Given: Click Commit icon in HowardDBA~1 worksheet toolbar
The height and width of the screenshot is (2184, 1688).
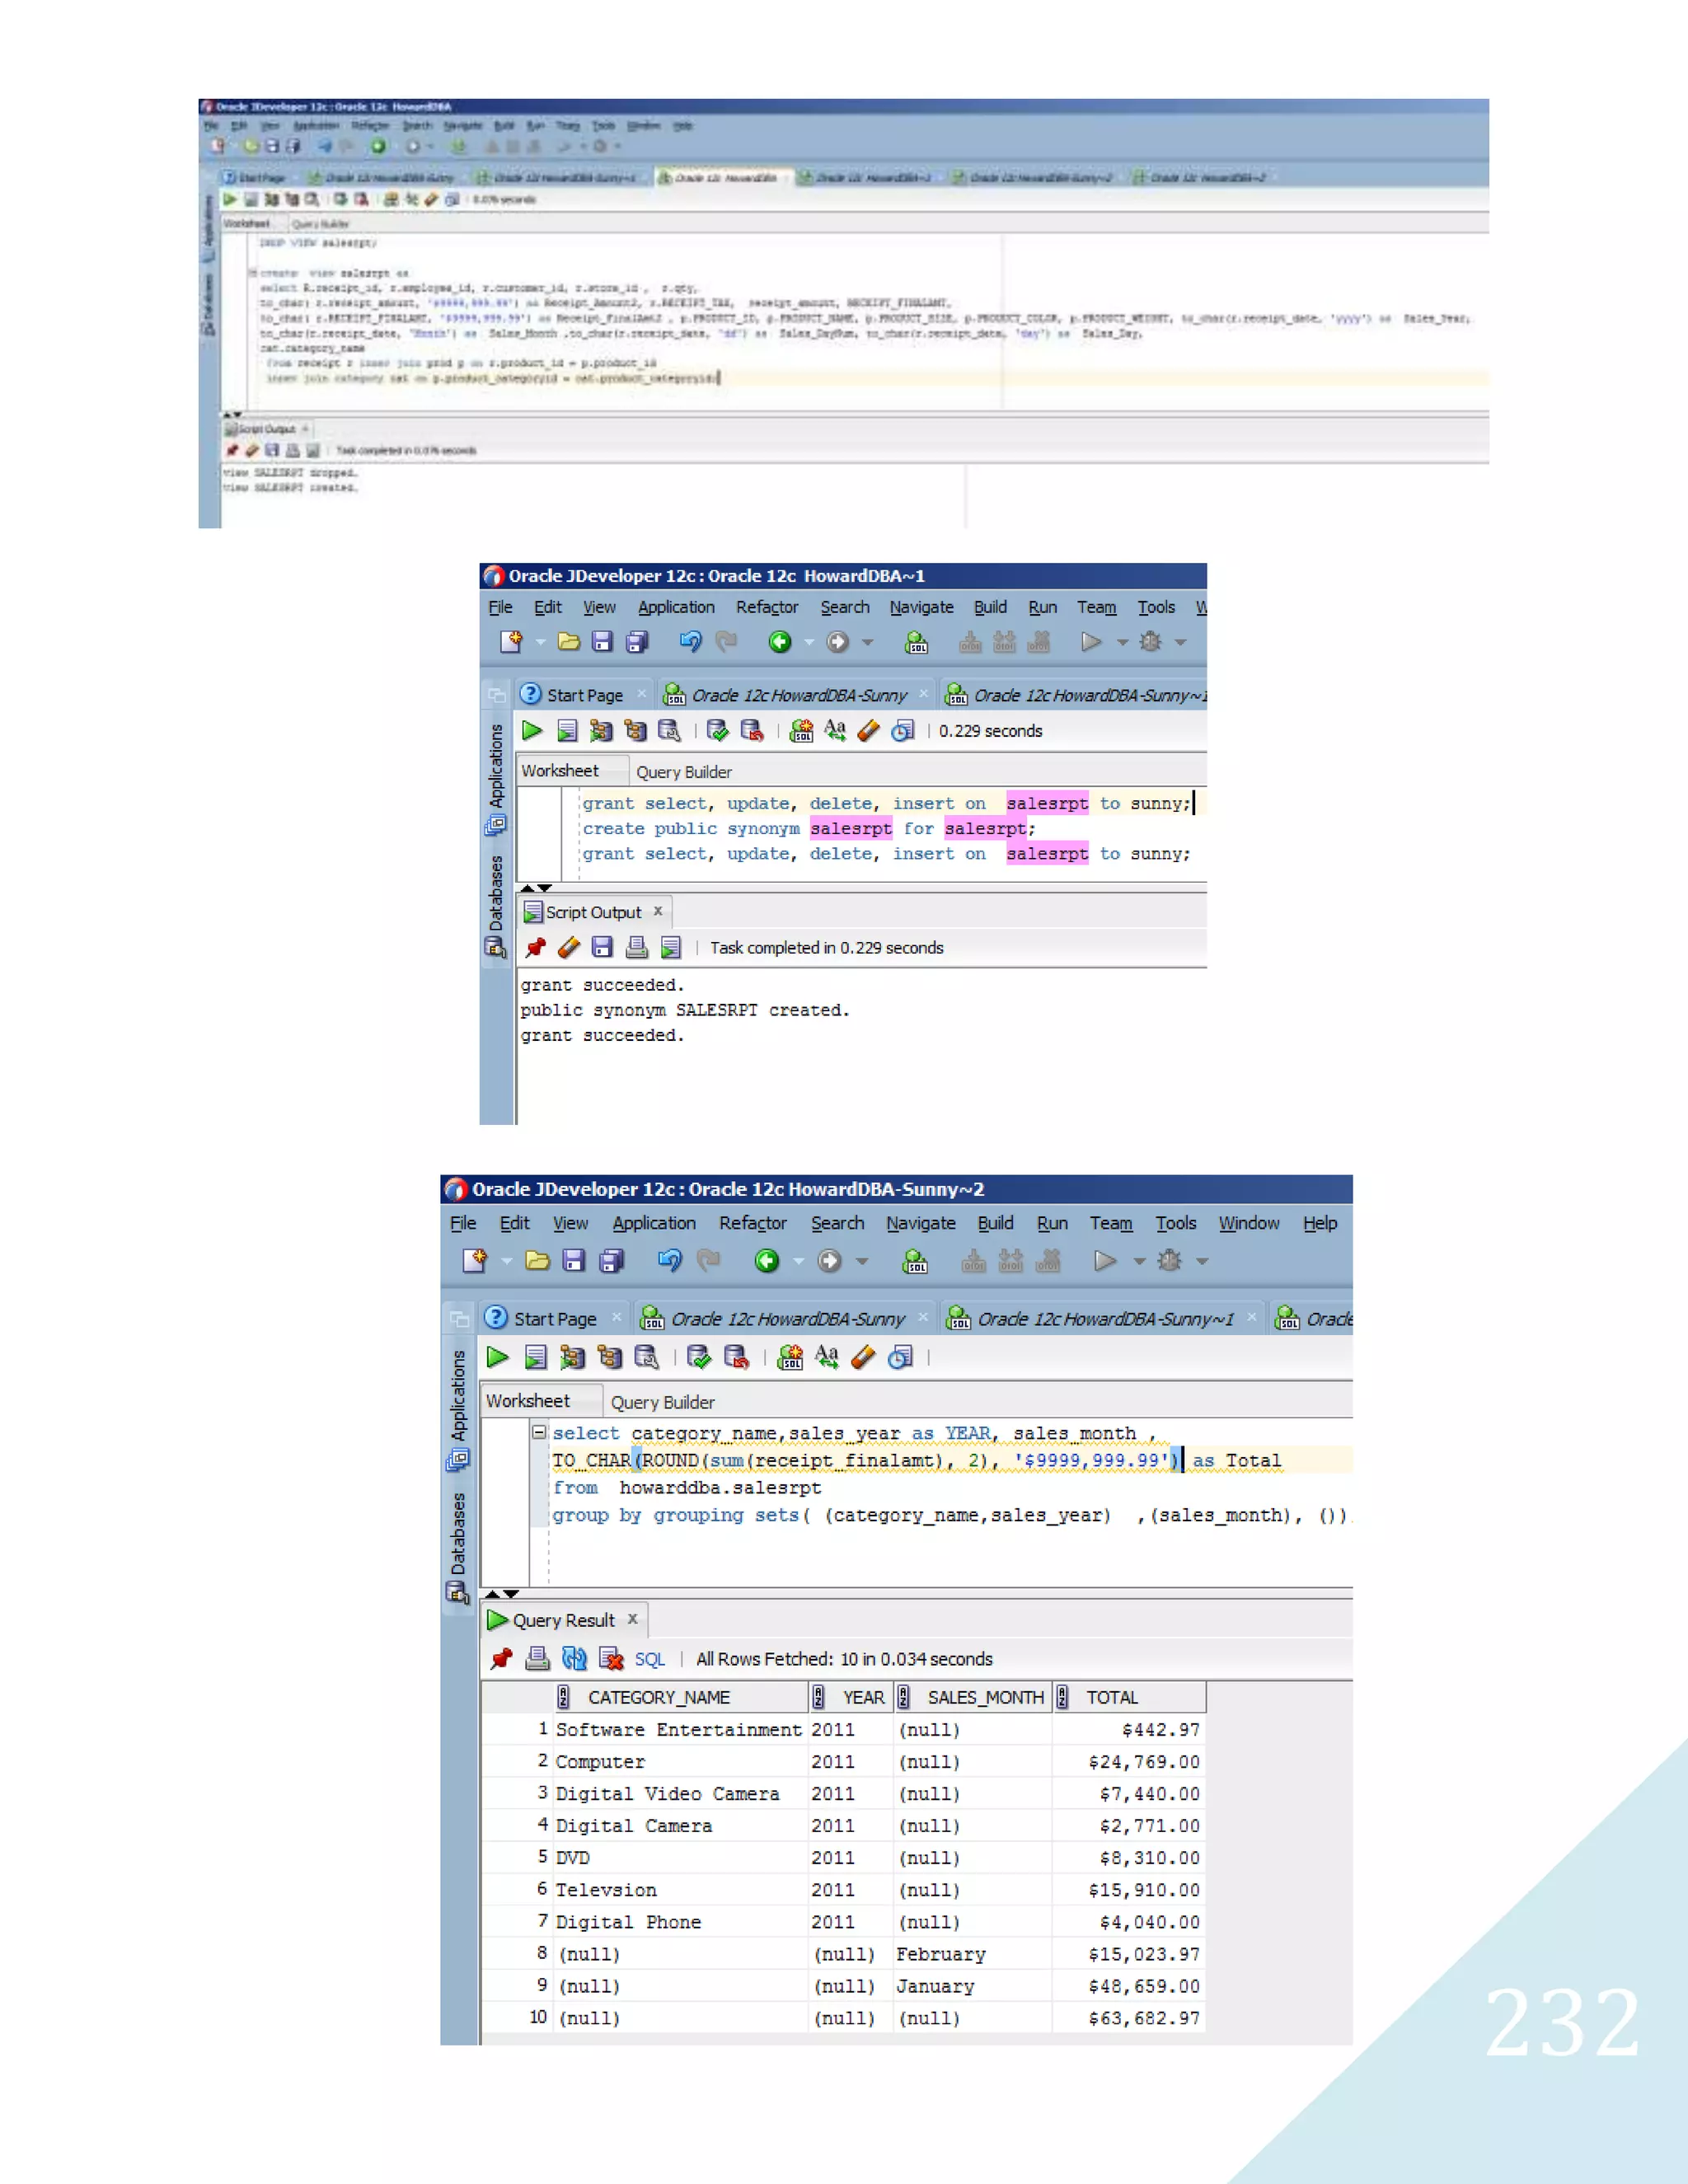Looking at the screenshot, I should point(717,731).
